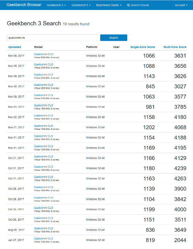The width and height of the screenshot is (193, 249).
Task: Open Qualcomm CLS result with 4263 multi-core
Action: tap(43, 177)
